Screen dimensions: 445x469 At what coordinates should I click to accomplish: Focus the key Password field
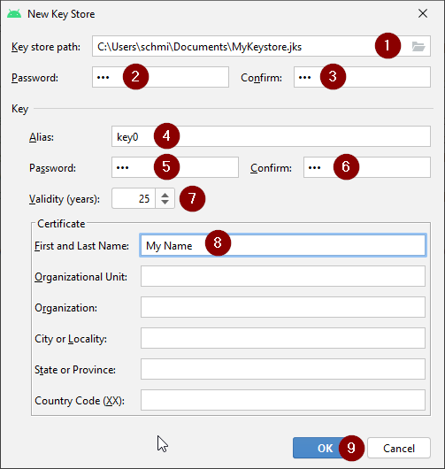175,167
